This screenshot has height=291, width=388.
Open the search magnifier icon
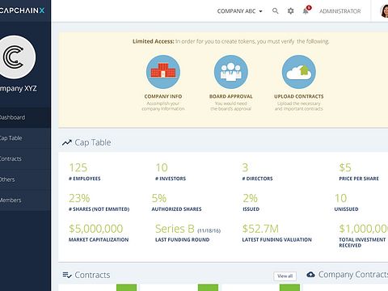(x=275, y=11)
